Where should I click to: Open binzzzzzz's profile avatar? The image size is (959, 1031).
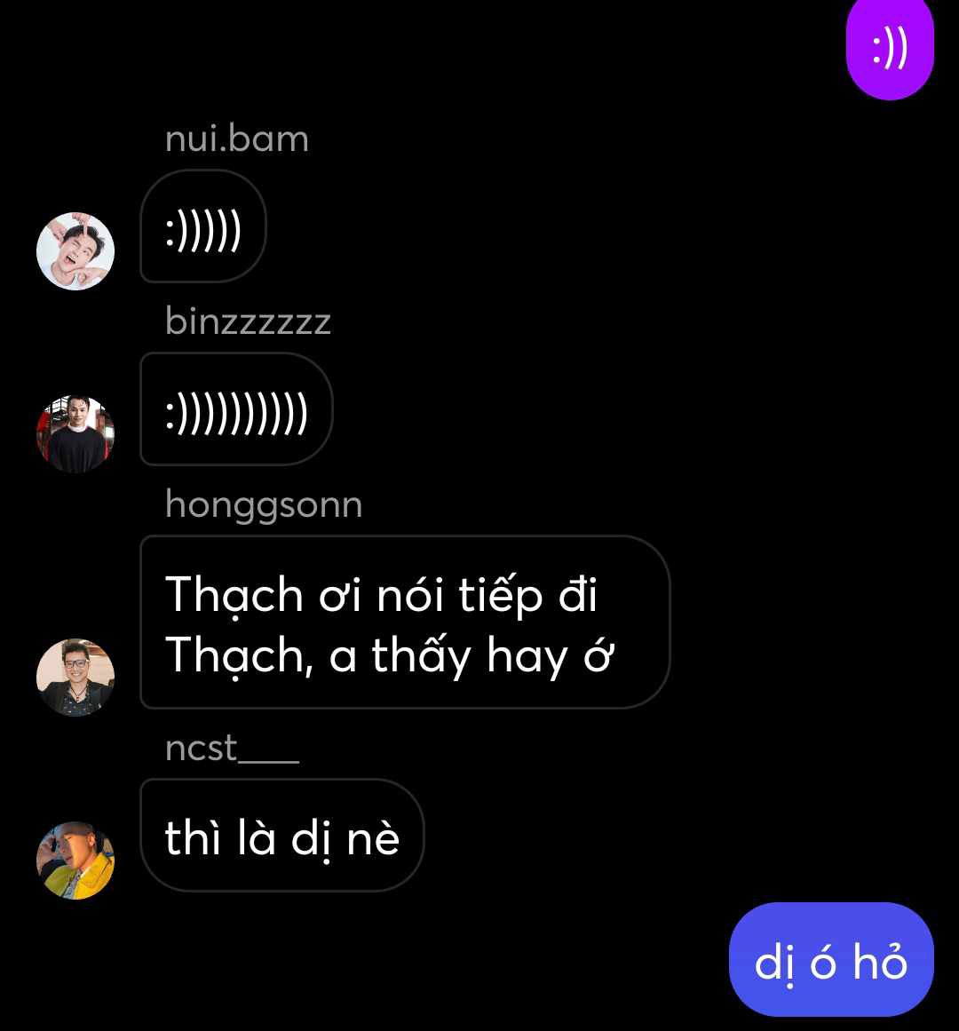(75, 434)
